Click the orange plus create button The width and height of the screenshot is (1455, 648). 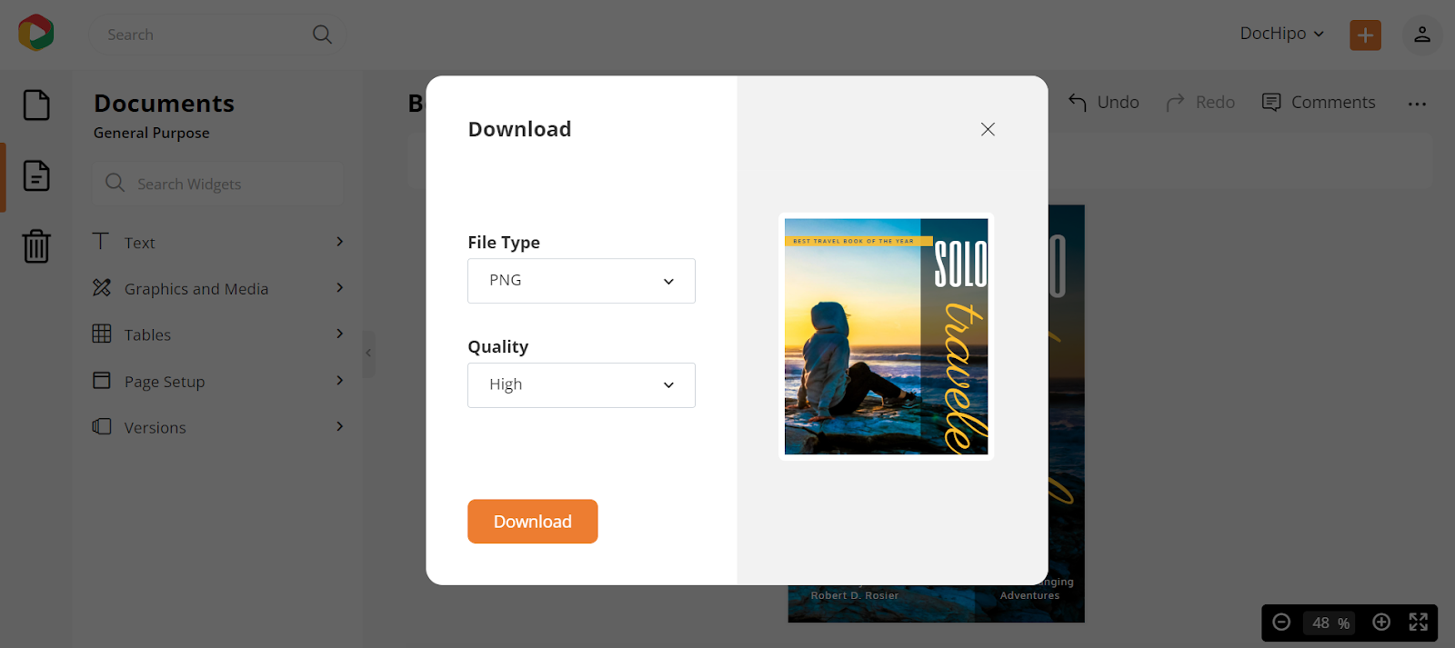click(x=1365, y=35)
